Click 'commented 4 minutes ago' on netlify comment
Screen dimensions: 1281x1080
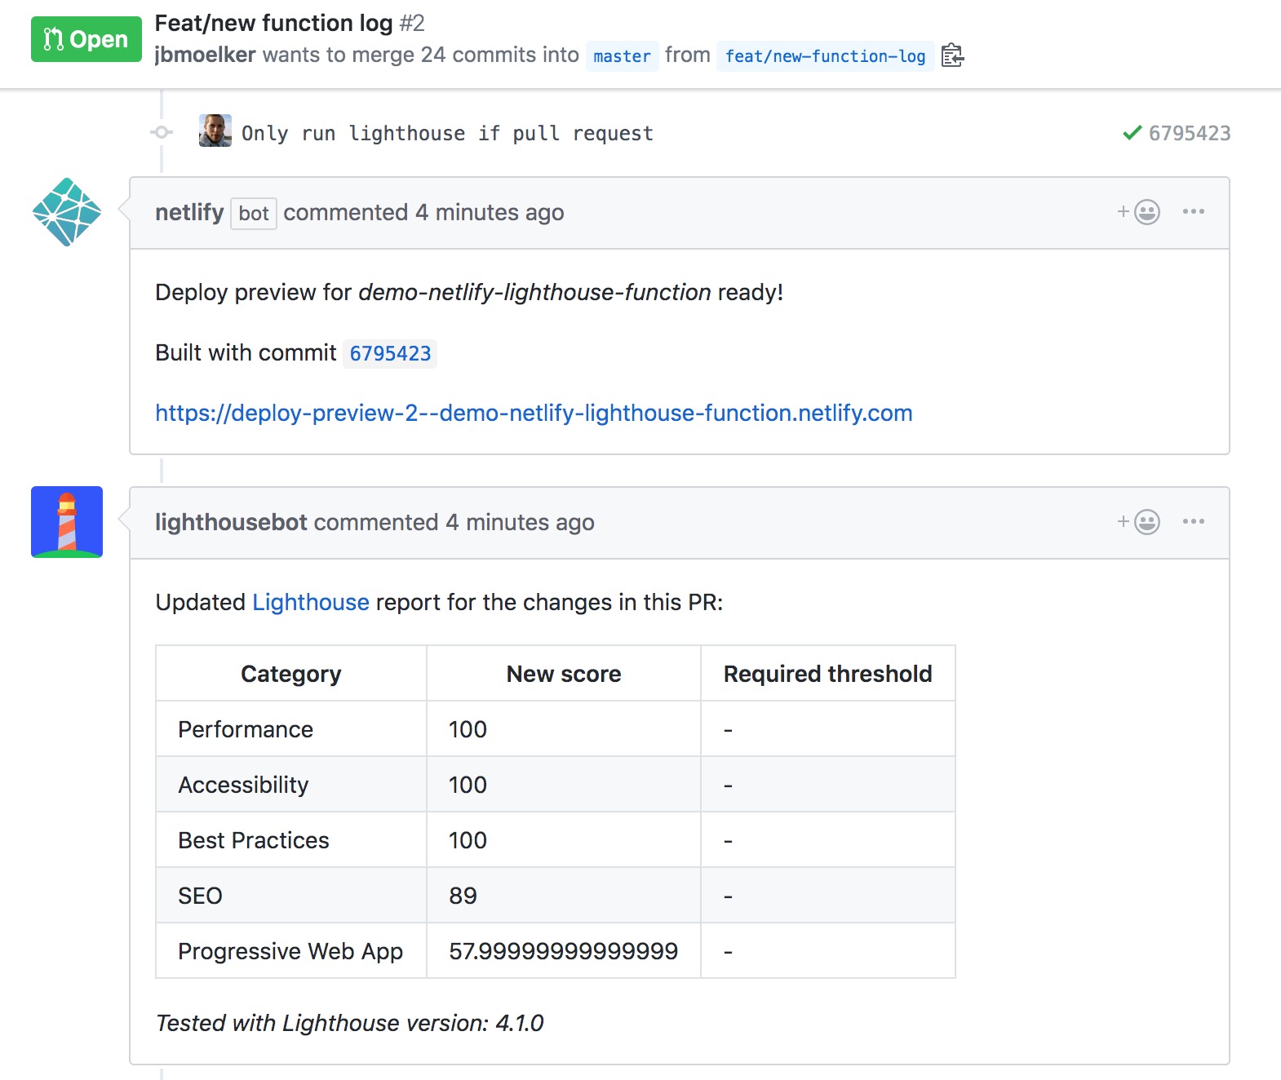pos(423,213)
